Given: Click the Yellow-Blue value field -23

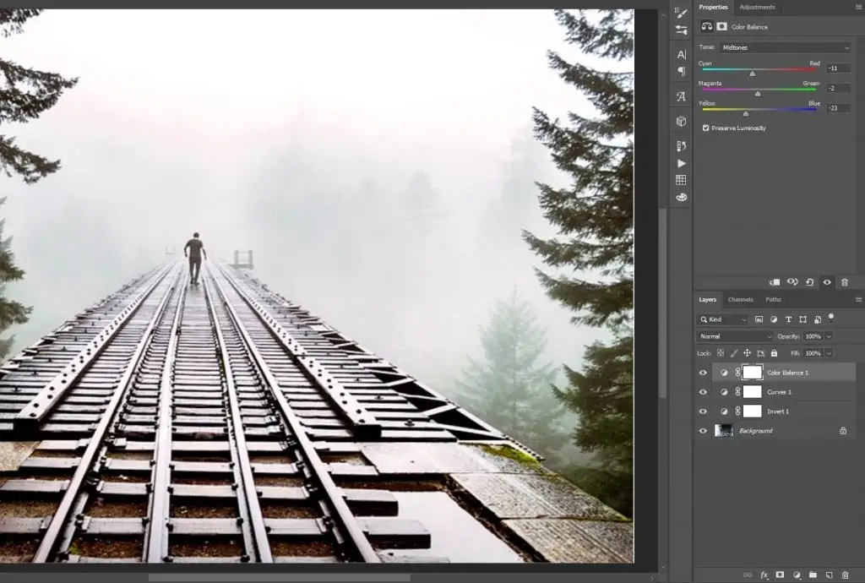Looking at the screenshot, I should click(838, 108).
